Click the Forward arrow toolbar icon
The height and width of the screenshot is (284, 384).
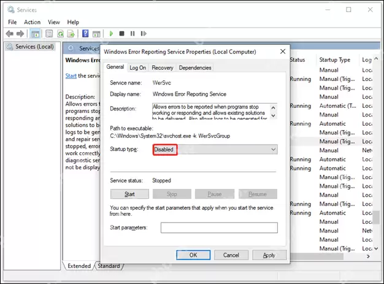point(20,34)
